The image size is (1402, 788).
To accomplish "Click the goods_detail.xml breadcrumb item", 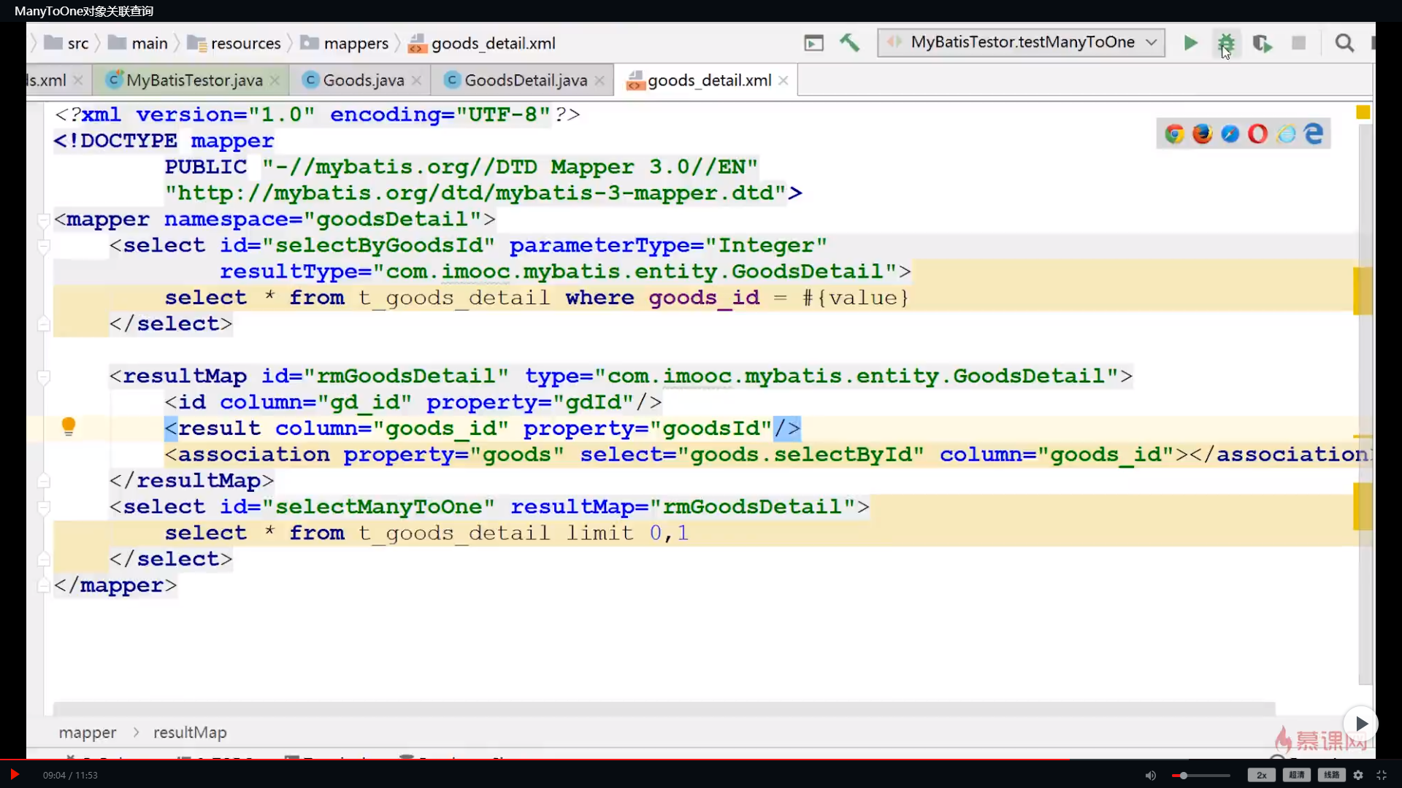I will (x=482, y=43).
